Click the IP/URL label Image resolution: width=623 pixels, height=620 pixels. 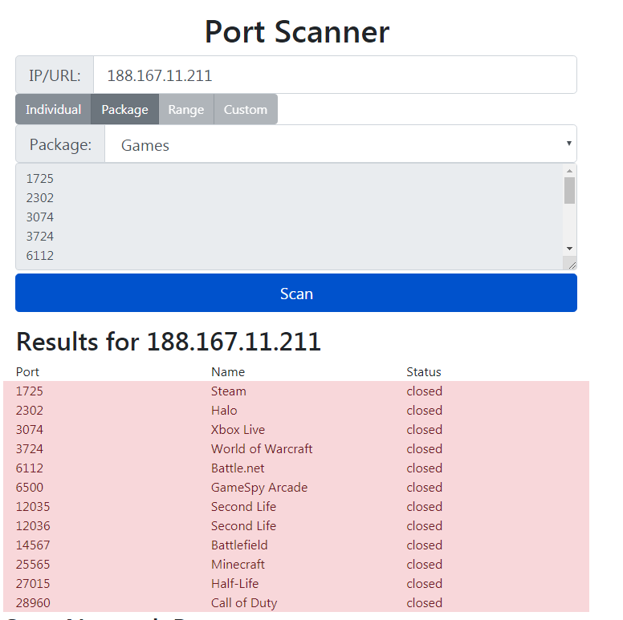coord(55,75)
